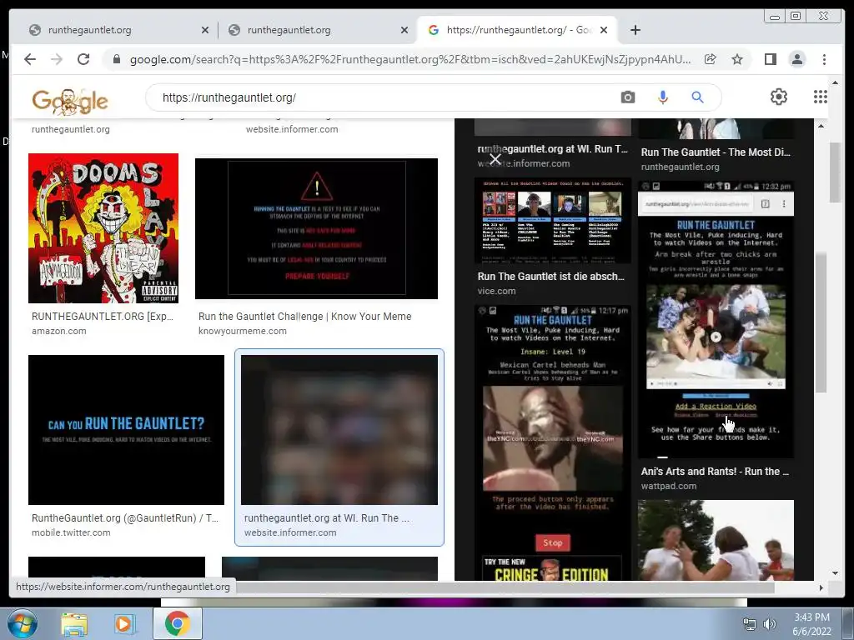Click the RuntheGauntlet.org (@GauntletRun) Twitter title
Screen dimensions: 854x640
125,518
